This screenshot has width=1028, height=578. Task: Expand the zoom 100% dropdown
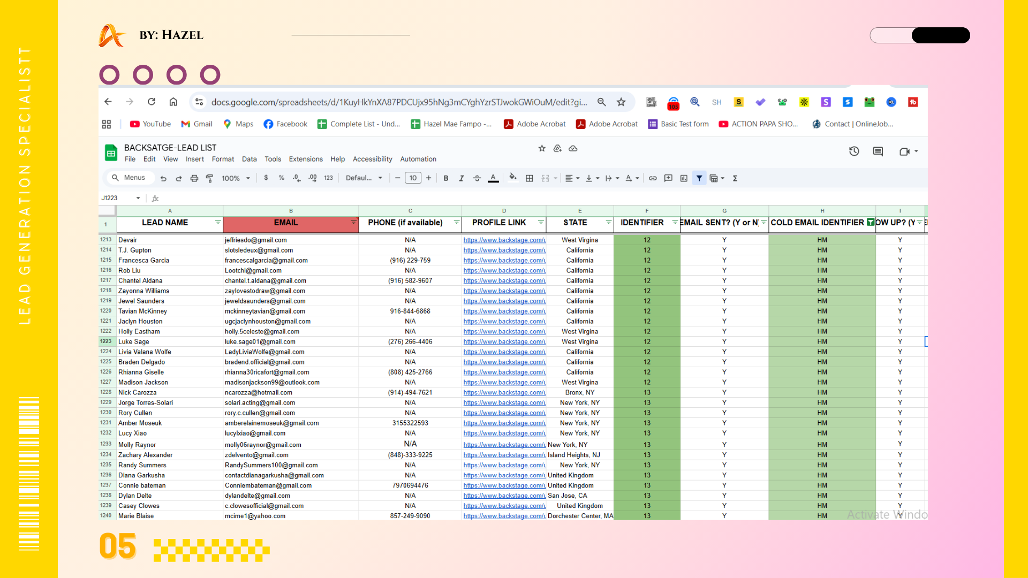pyautogui.click(x=236, y=178)
